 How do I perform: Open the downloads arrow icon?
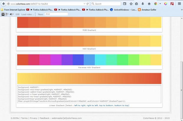tap(143, 4)
